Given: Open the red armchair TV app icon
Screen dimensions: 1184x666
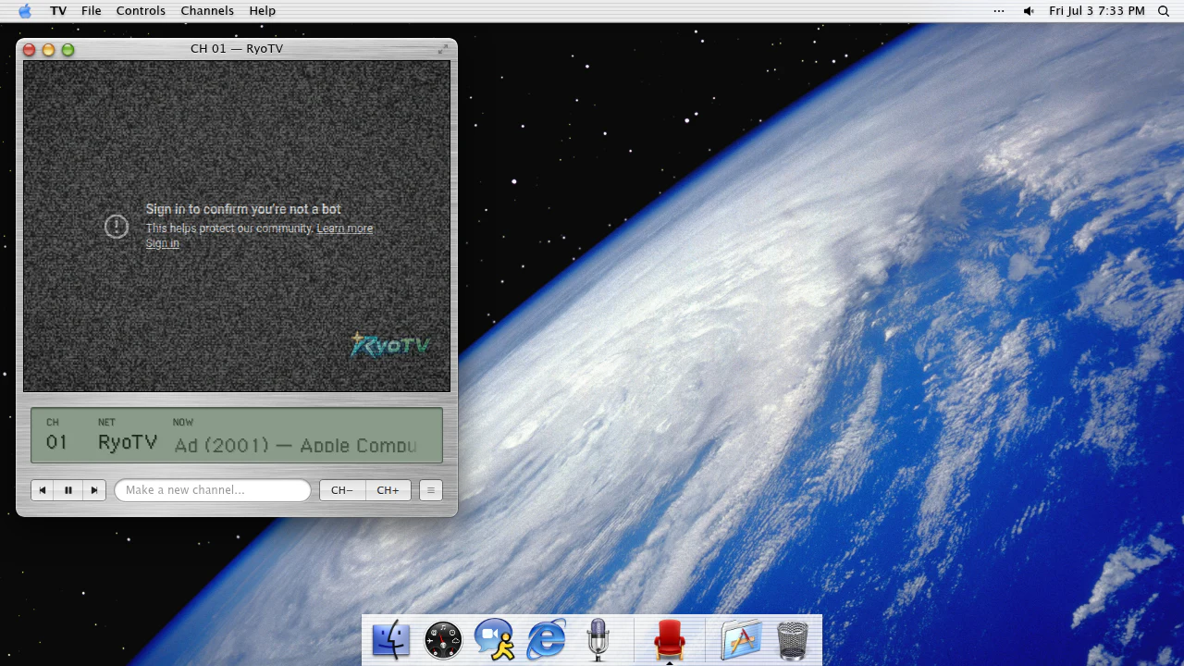Looking at the screenshot, I should [669, 639].
